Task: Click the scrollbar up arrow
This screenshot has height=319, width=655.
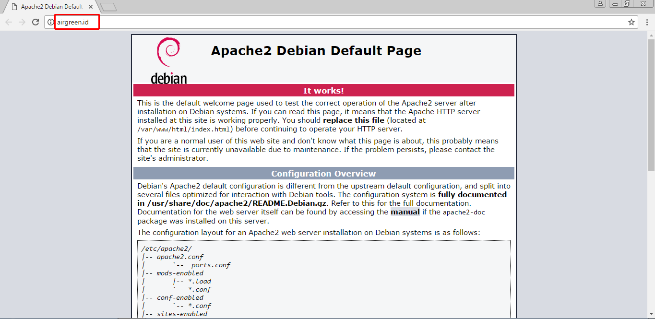Action: point(651,35)
